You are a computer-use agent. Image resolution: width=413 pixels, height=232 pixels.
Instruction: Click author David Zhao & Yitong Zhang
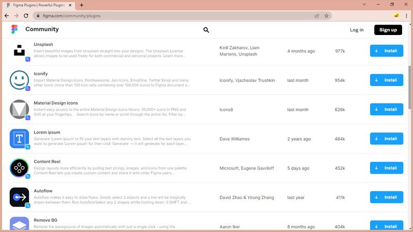pos(247,197)
